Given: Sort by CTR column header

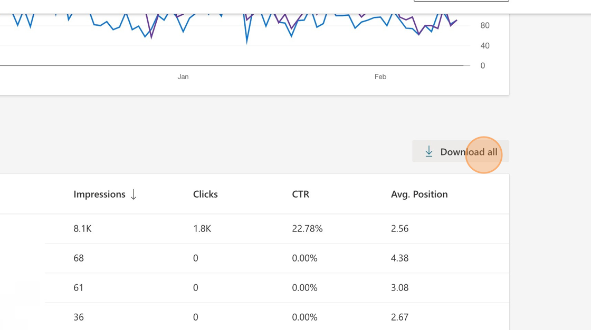Looking at the screenshot, I should click(300, 195).
